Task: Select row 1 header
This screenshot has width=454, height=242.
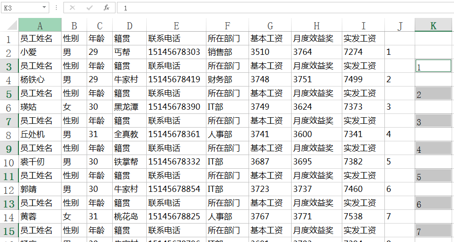Action: pyautogui.click(x=9, y=38)
